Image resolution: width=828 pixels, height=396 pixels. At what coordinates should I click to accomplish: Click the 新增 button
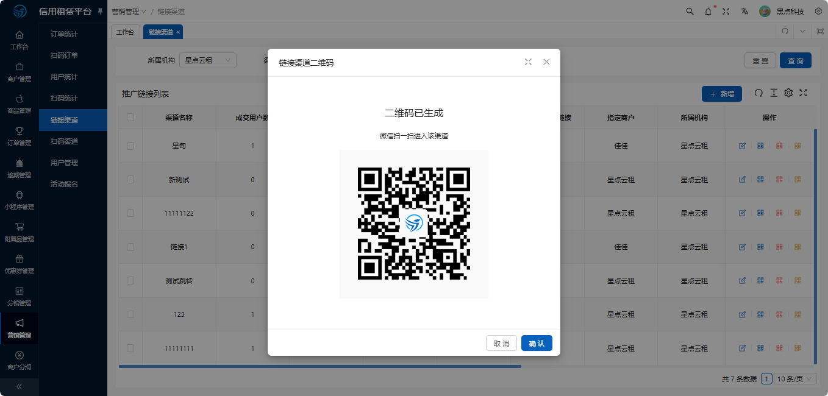click(x=722, y=94)
